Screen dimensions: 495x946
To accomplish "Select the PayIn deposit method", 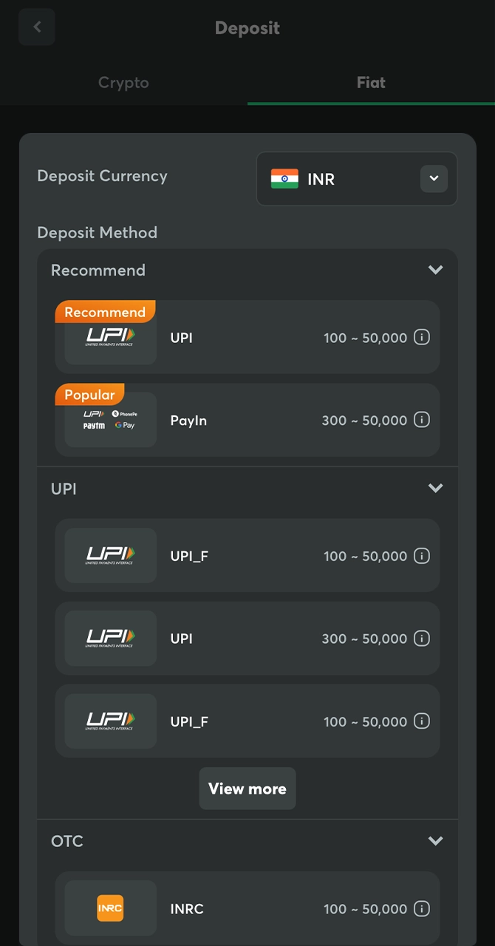I will click(x=247, y=420).
